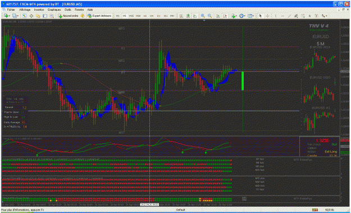Select the horizontal line drawing tool
351x213 pixels.
[282, 16]
